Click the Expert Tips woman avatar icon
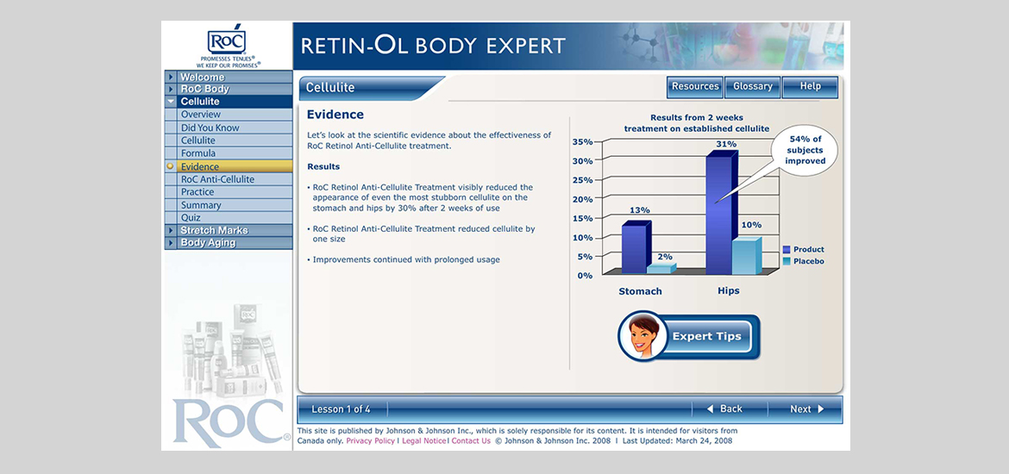Image resolution: width=1009 pixels, height=474 pixels. [642, 336]
